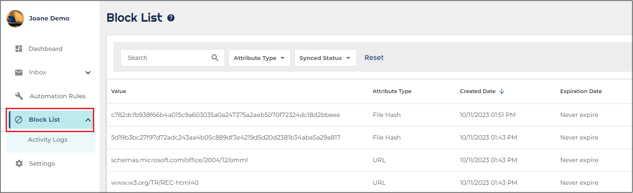Click the Value column header
Image resolution: width=633 pixels, height=193 pixels.
(119, 91)
